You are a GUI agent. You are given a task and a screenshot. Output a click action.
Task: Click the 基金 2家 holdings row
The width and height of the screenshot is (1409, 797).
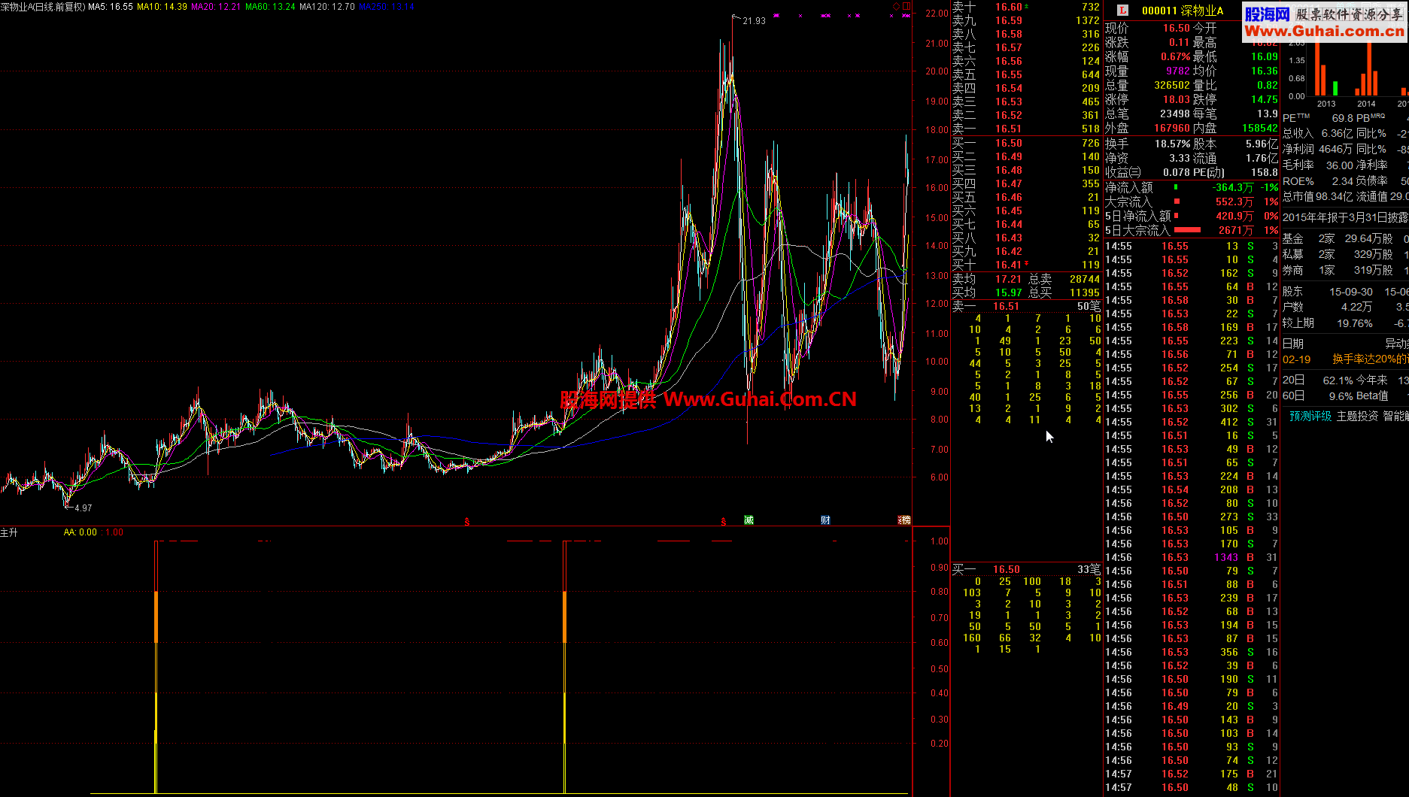point(1345,238)
